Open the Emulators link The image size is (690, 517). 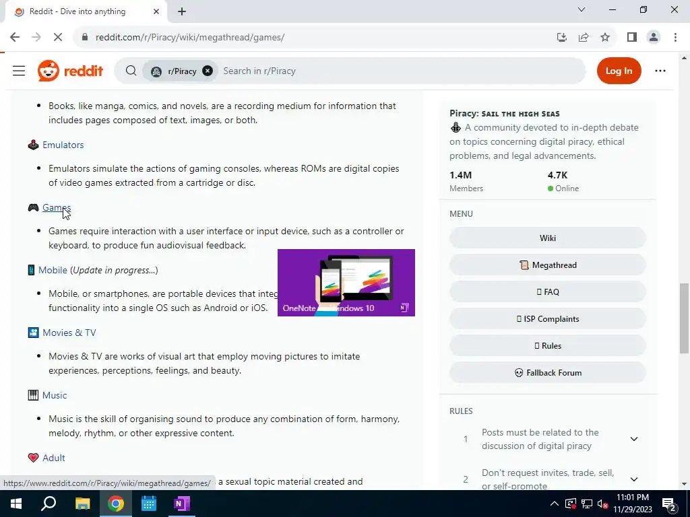pyautogui.click(x=63, y=145)
